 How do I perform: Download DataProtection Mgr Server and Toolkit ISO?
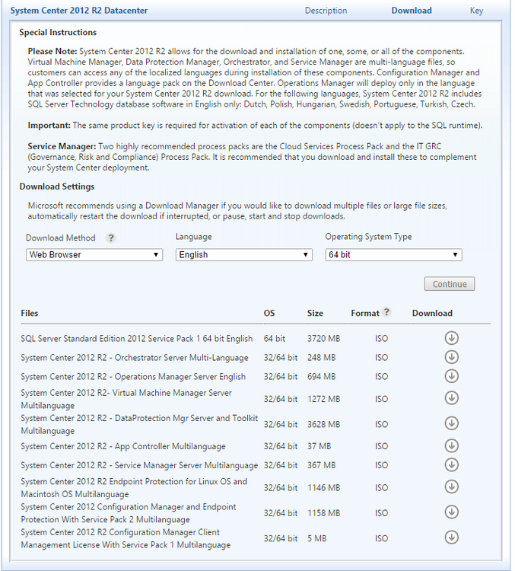[451, 423]
